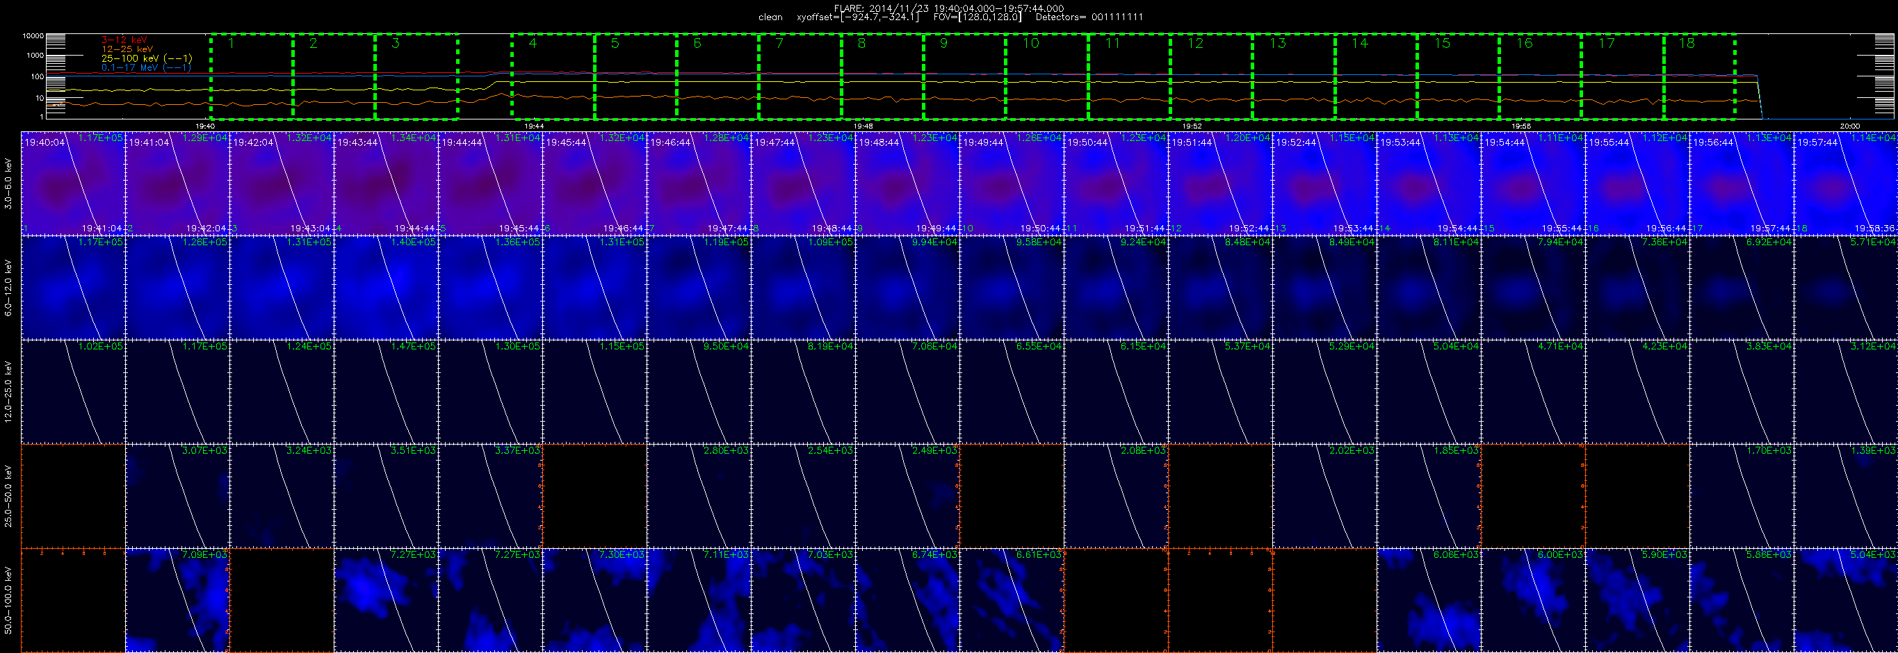Open 50-100 keV image labeled 7.09E+03
Image resolution: width=1898 pixels, height=653 pixels.
[x=177, y=600]
